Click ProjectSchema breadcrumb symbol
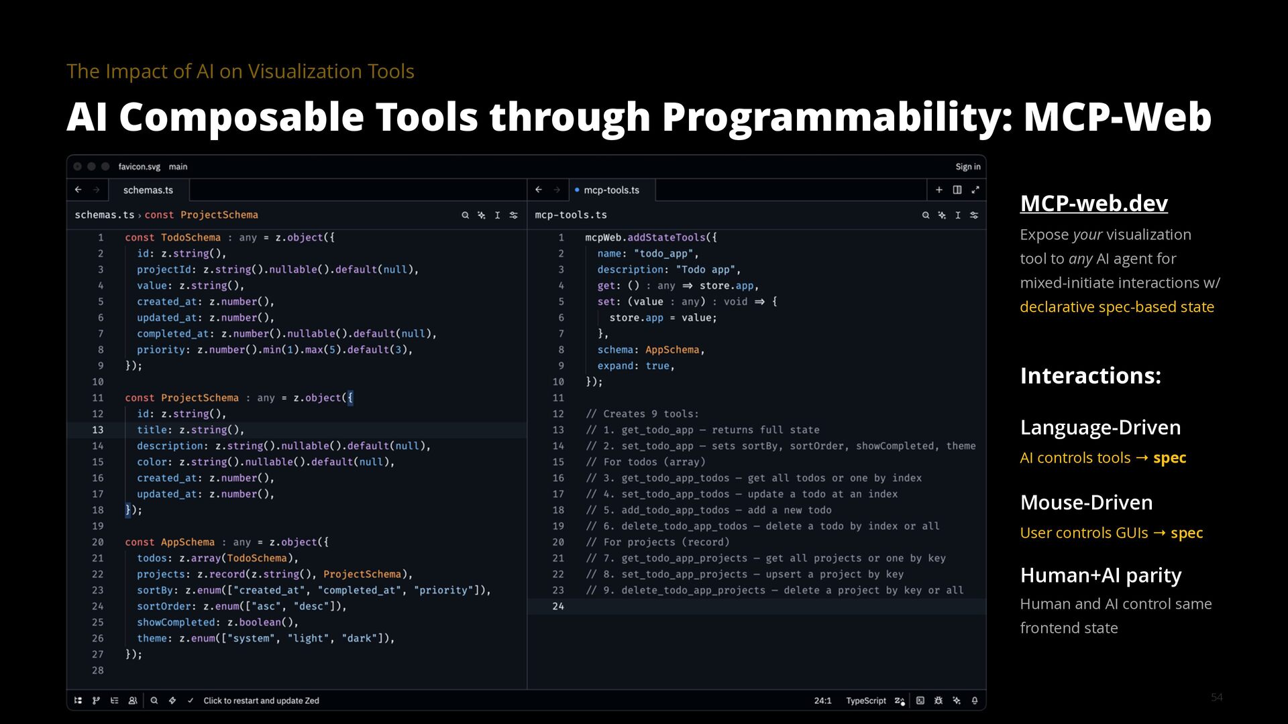This screenshot has height=724, width=1288. [219, 215]
